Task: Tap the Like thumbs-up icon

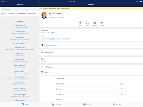Action: tap(87, 23)
